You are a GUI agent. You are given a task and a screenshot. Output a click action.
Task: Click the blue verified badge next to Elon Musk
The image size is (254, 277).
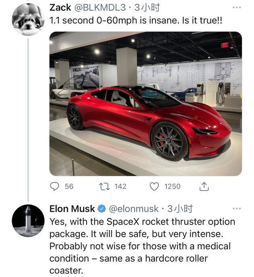click(x=102, y=209)
